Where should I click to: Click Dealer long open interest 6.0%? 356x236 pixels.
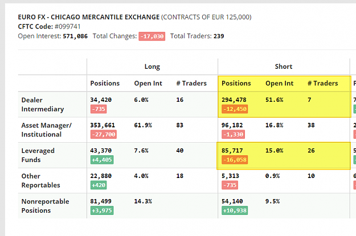click(141, 100)
